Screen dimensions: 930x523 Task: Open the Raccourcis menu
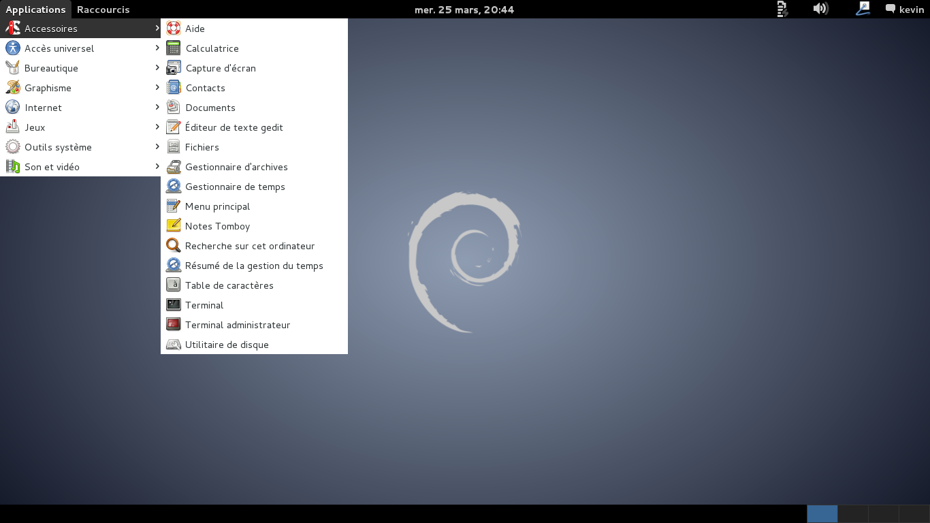[x=103, y=10]
